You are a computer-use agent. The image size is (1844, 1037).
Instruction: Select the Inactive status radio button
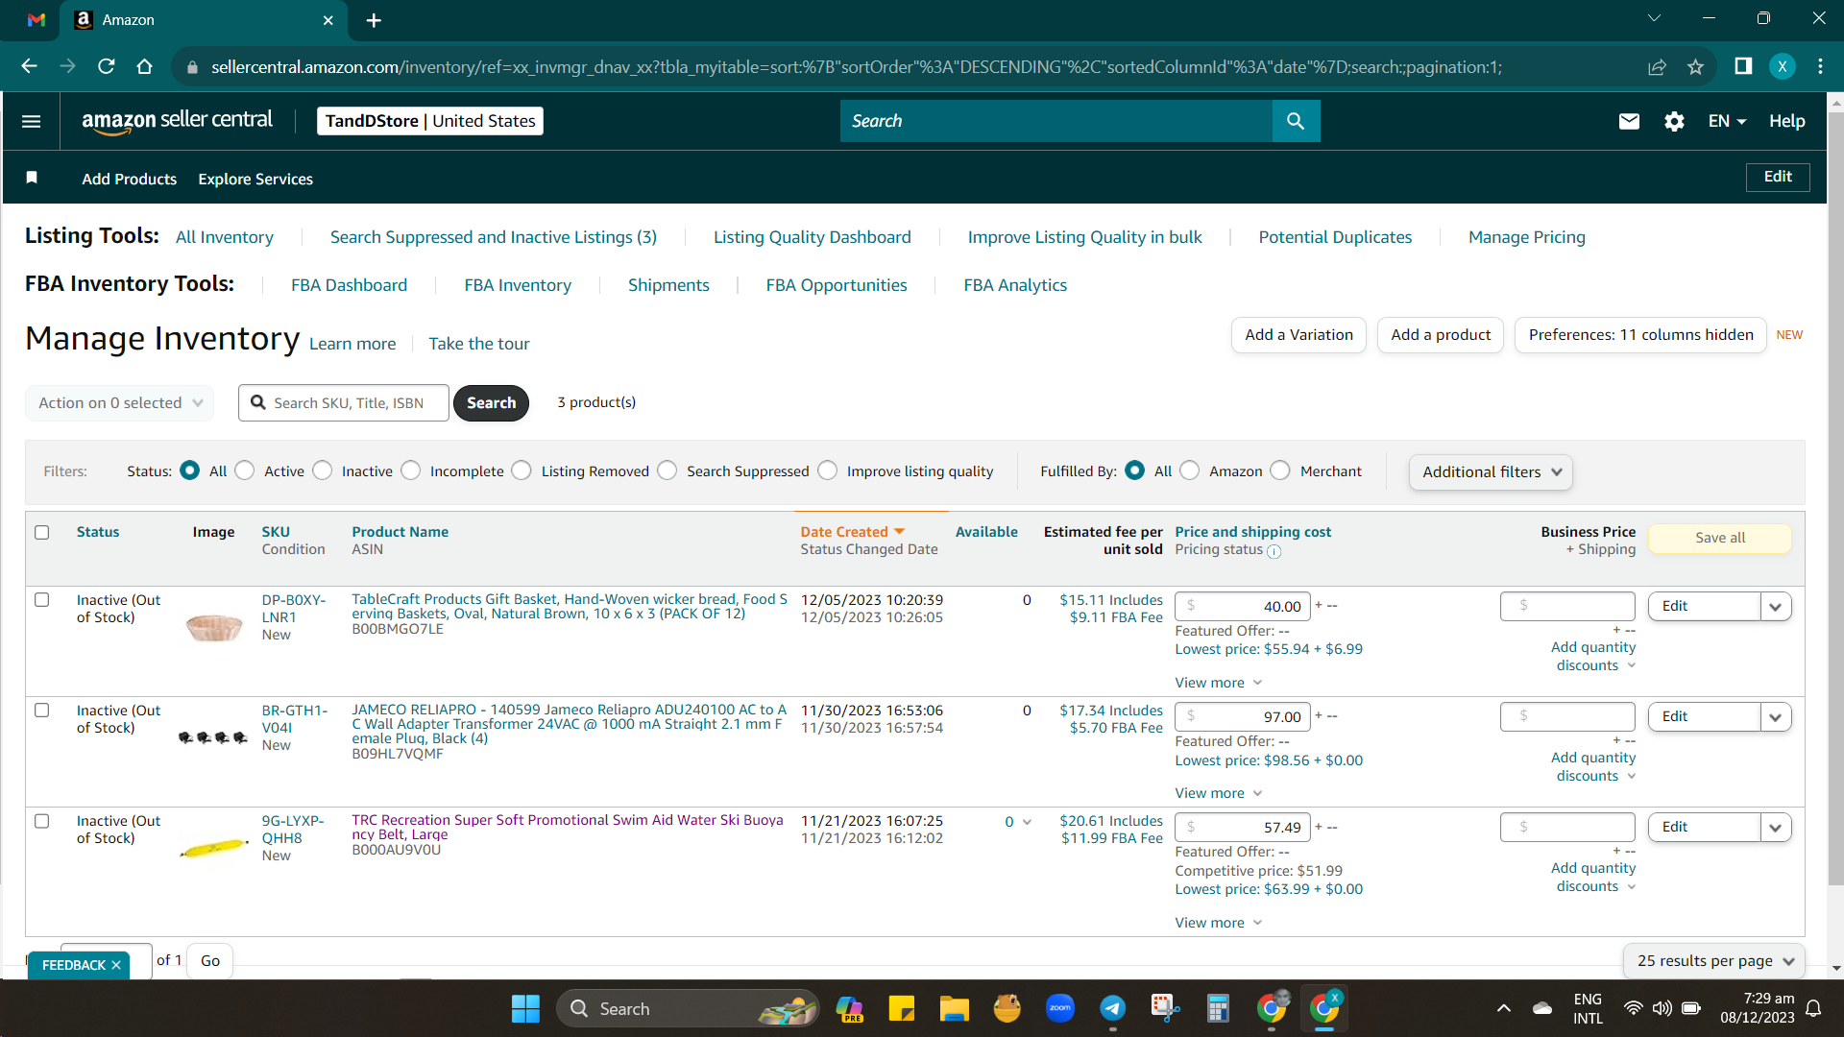pyautogui.click(x=323, y=470)
